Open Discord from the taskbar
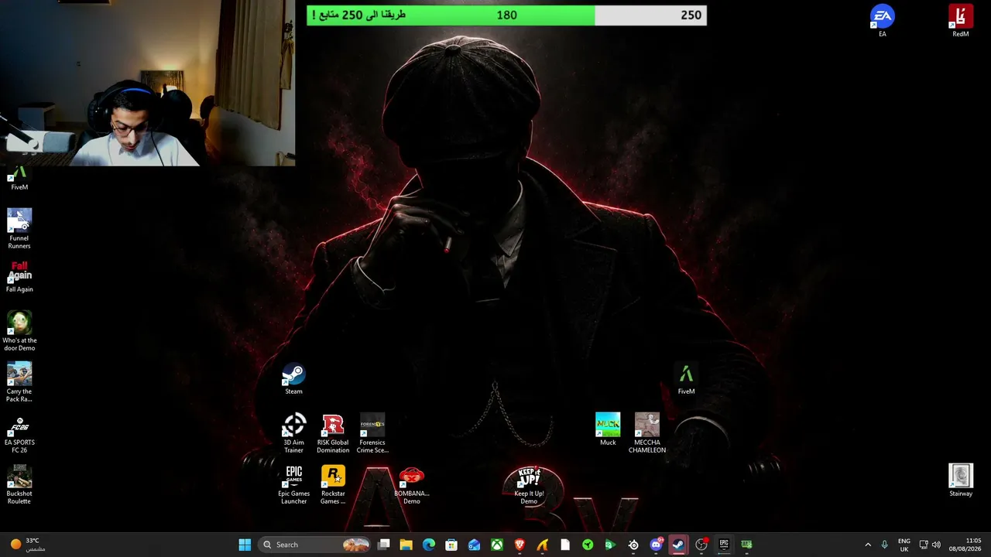 click(657, 545)
